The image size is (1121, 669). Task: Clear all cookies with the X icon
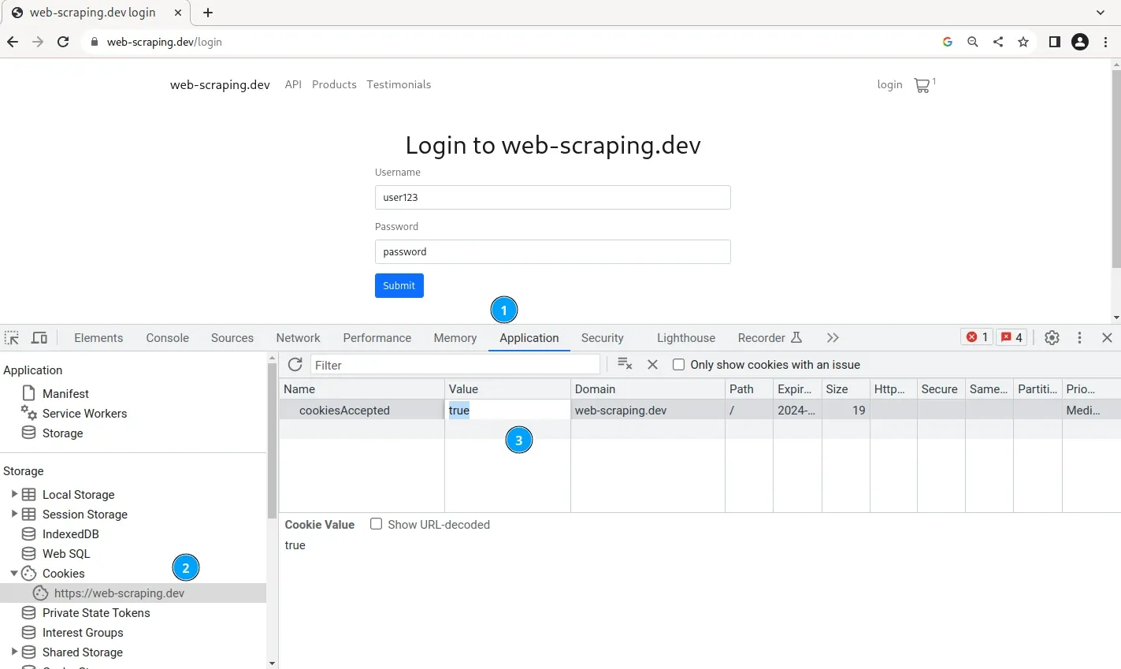(x=653, y=364)
